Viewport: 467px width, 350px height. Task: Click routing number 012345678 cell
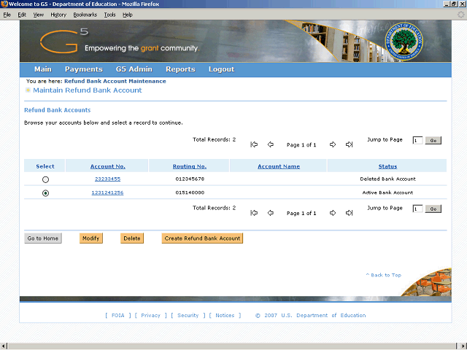[190, 179]
